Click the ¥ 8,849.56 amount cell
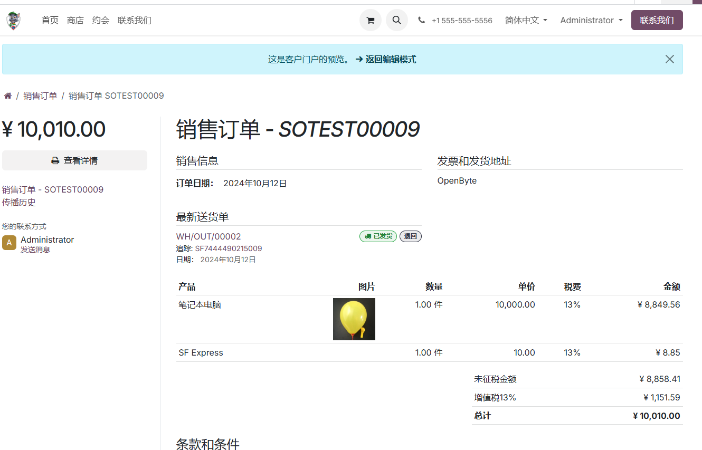The width and height of the screenshot is (702, 450). point(659,305)
